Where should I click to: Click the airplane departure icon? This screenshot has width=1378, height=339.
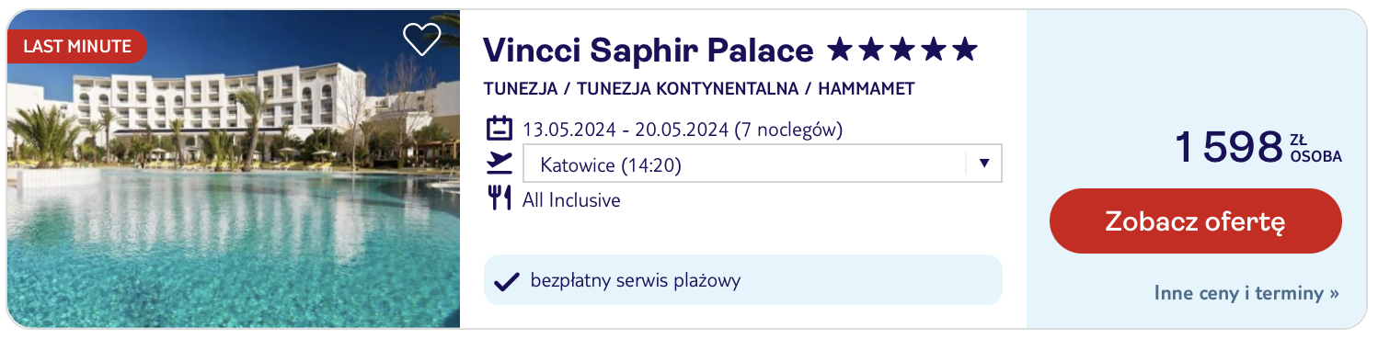499,164
